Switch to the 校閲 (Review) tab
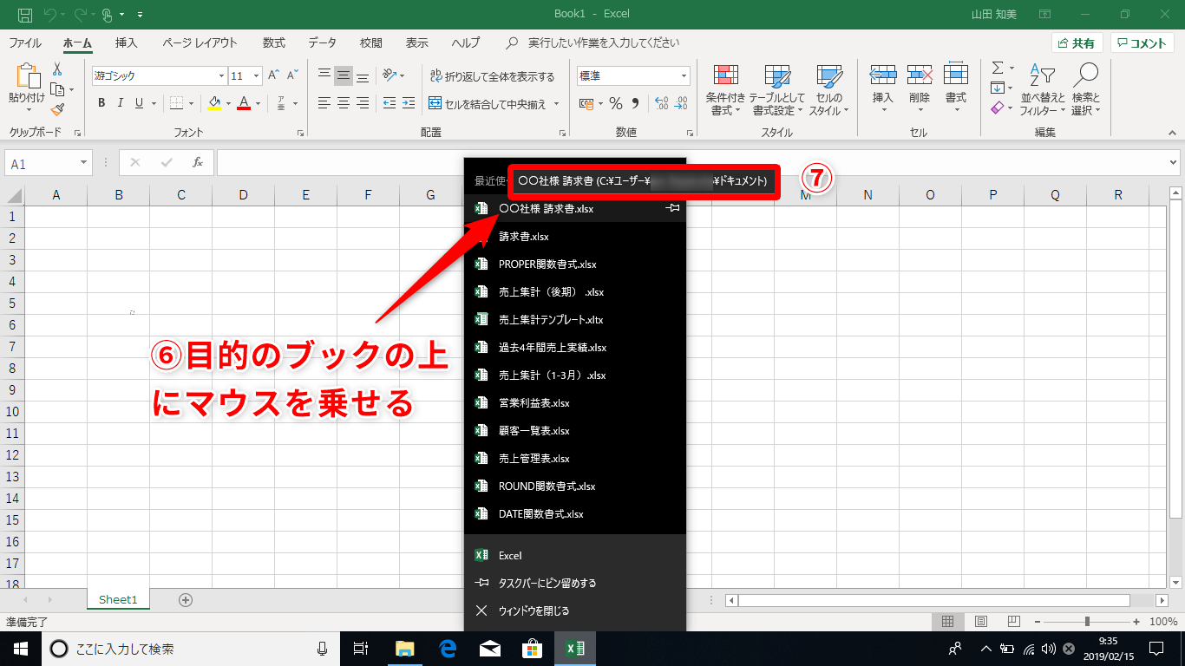 tap(371, 42)
